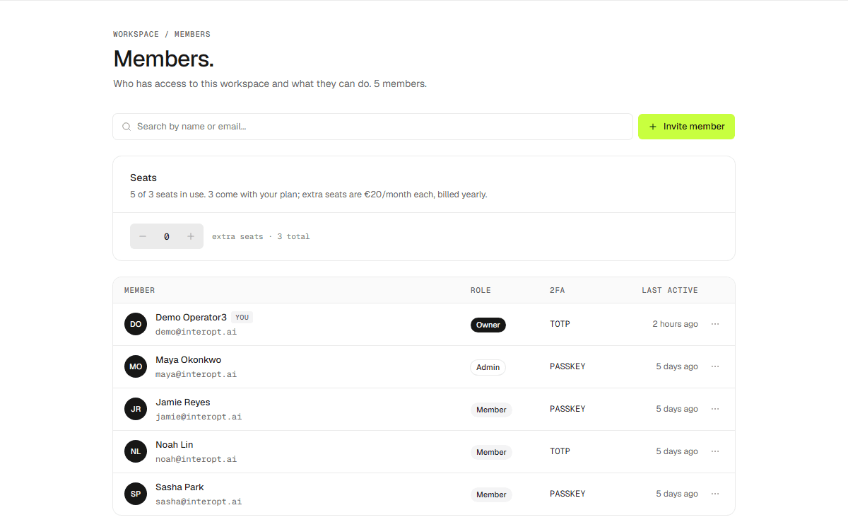The width and height of the screenshot is (848, 527).
Task: Invite a new member
Action: 686,127
